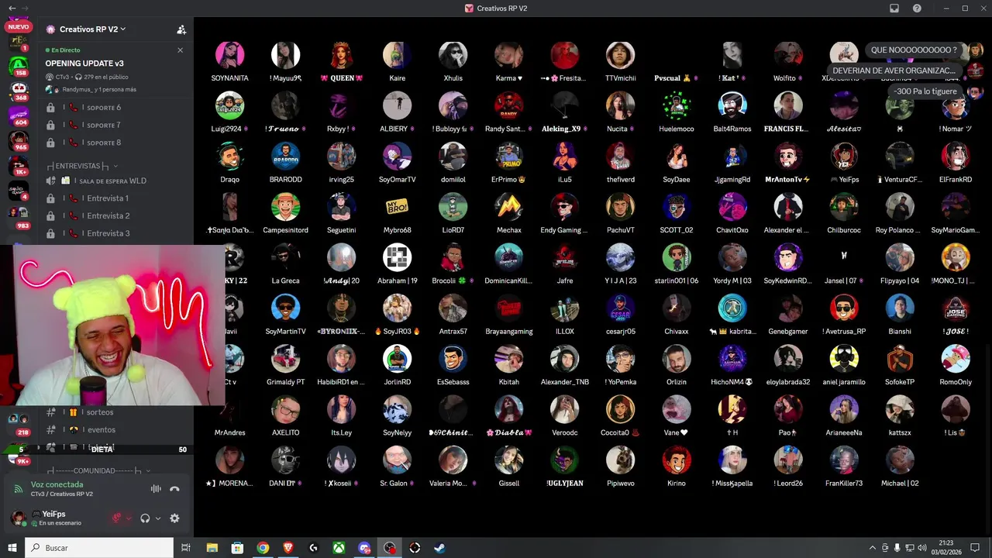Collapse the COMUNIDAD category
The height and width of the screenshot is (558, 992).
tap(98, 470)
